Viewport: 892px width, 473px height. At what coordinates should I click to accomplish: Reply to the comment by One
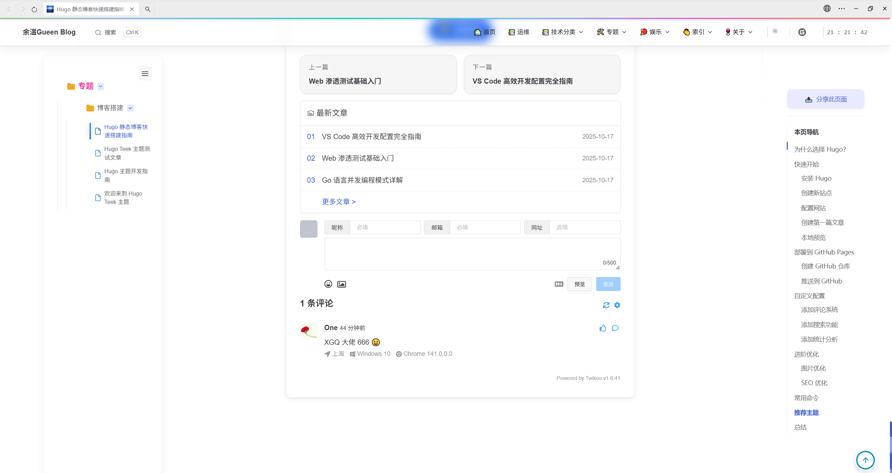point(615,328)
